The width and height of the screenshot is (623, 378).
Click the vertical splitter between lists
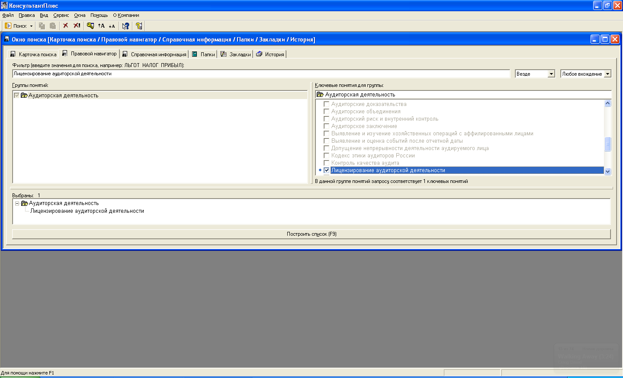click(311, 133)
